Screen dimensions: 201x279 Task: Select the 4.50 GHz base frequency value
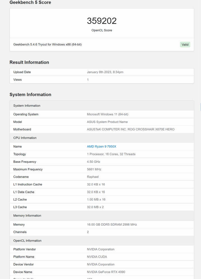(94, 162)
